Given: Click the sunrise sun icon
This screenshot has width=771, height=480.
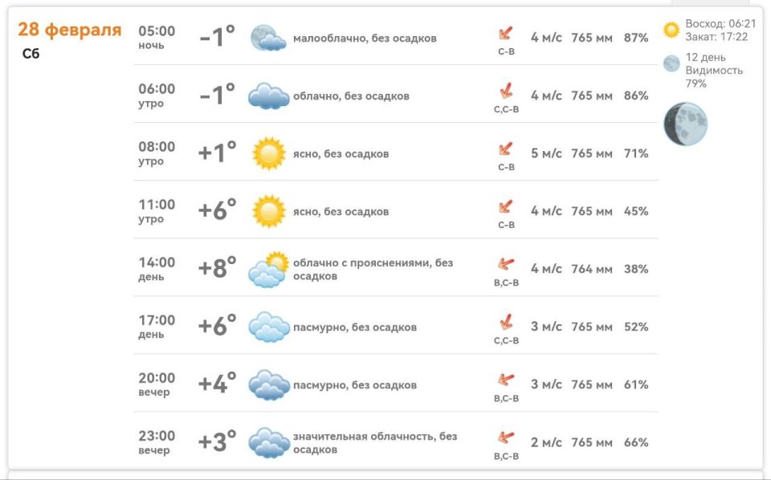Looking at the screenshot, I should click(671, 30).
